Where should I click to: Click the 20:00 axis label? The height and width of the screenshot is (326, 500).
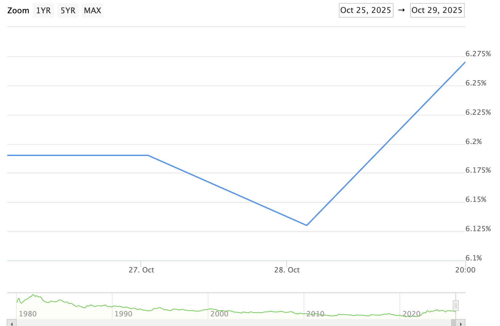(x=466, y=270)
